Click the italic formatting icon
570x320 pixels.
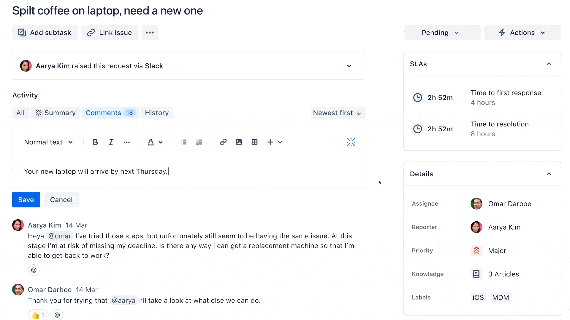click(x=111, y=142)
